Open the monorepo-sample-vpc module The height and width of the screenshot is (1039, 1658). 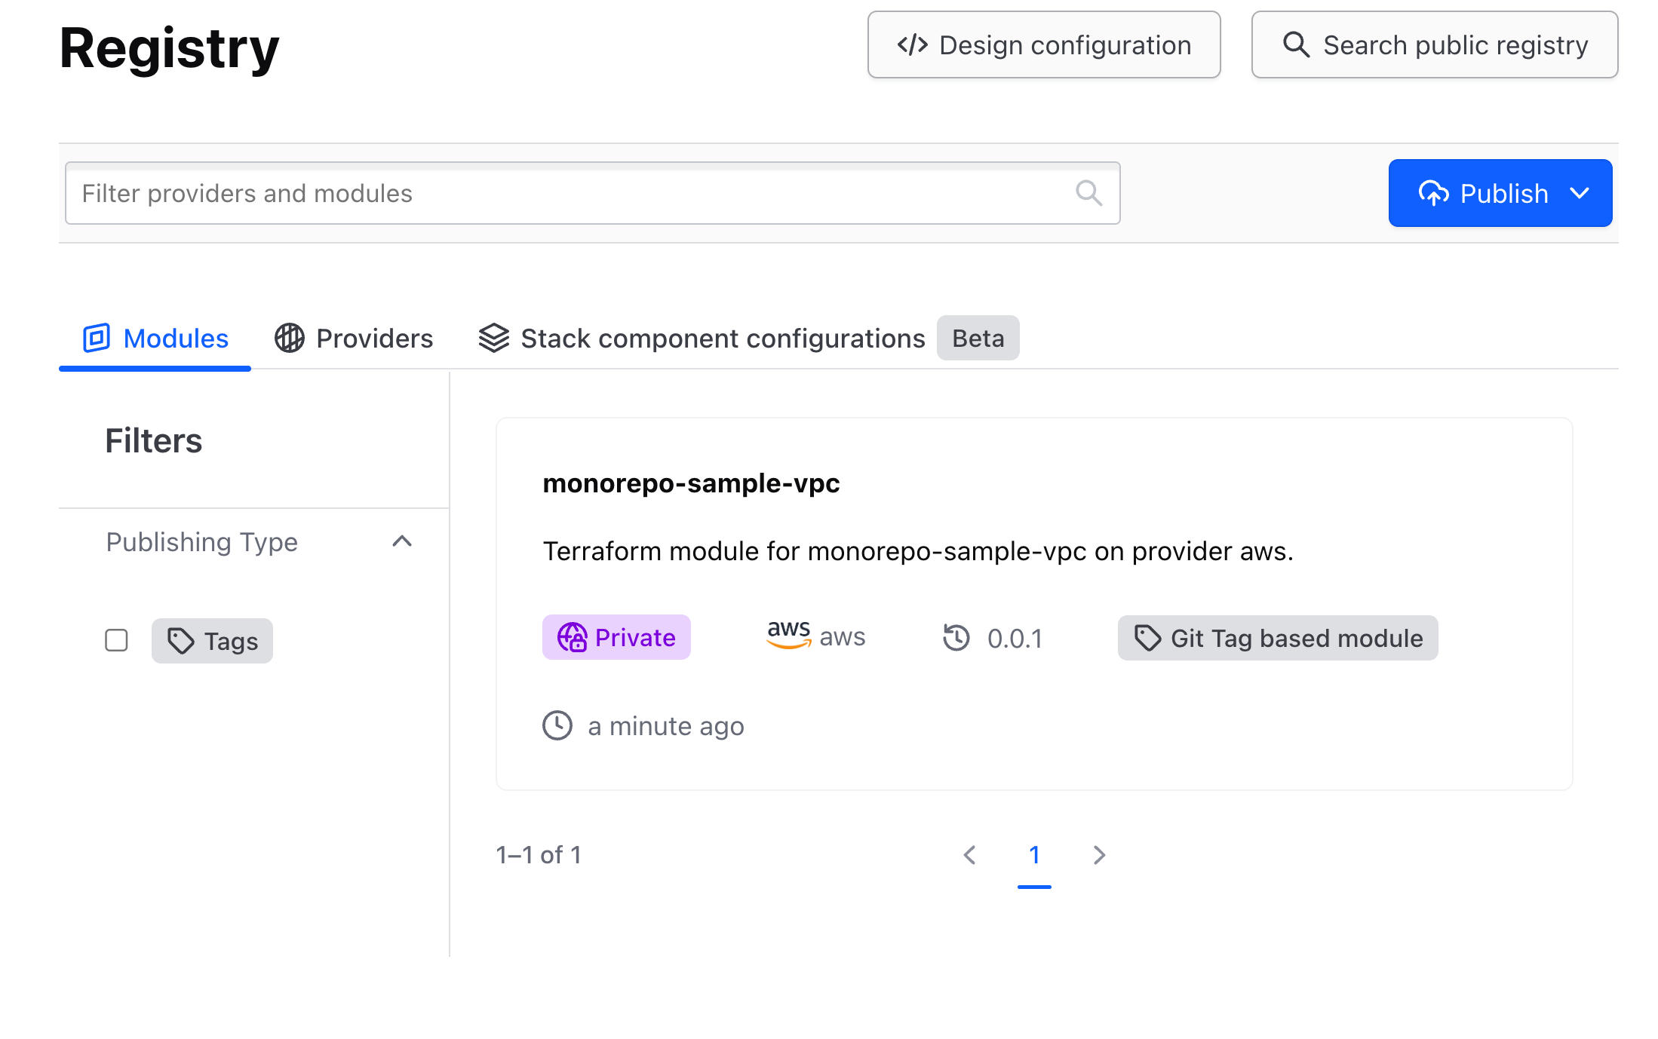(692, 483)
